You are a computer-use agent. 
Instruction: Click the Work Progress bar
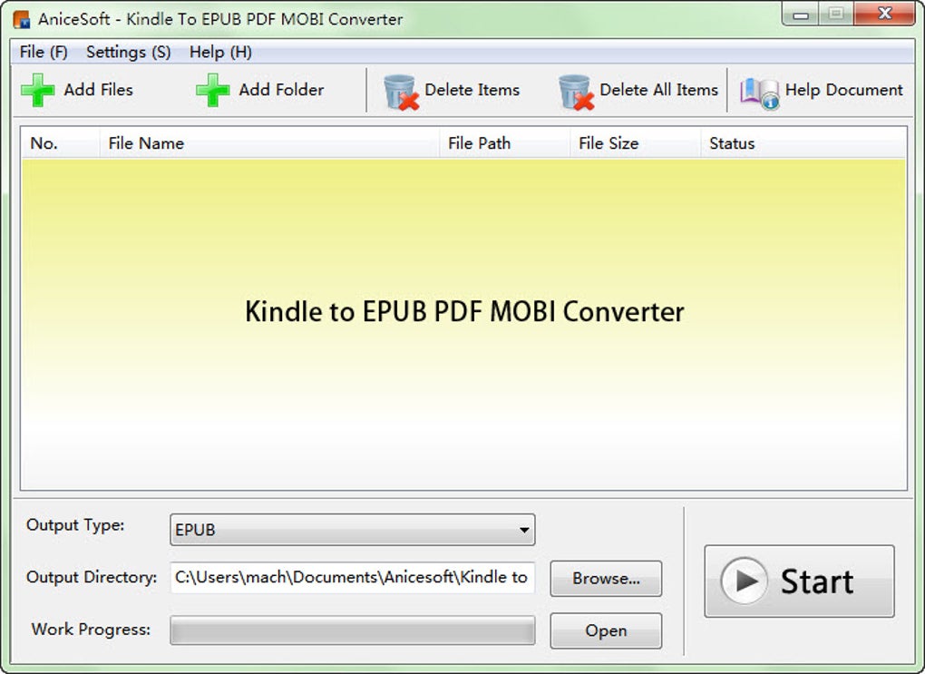tap(352, 630)
